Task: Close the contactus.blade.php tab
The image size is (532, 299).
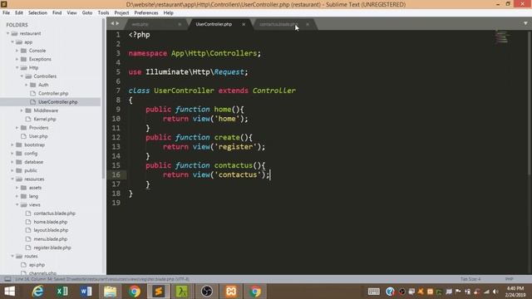Action: (x=308, y=24)
